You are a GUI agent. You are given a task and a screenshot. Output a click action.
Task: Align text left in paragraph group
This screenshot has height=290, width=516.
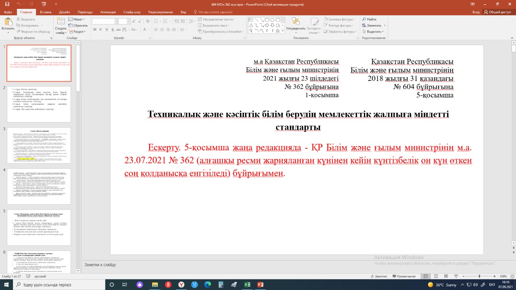(x=156, y=29)
